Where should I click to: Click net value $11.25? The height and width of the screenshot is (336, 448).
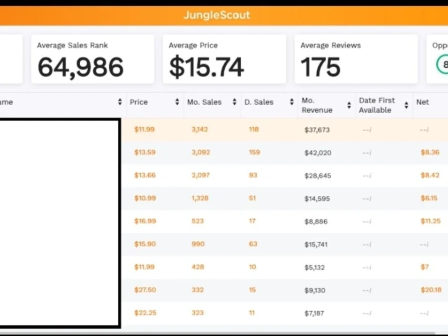(431, 221)
